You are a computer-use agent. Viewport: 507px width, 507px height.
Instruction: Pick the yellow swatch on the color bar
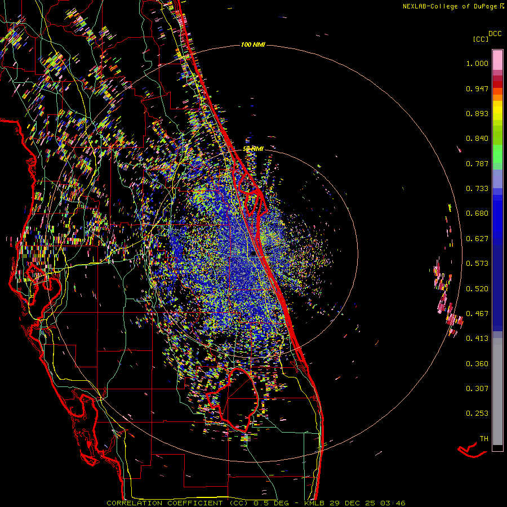click(497, 110)
